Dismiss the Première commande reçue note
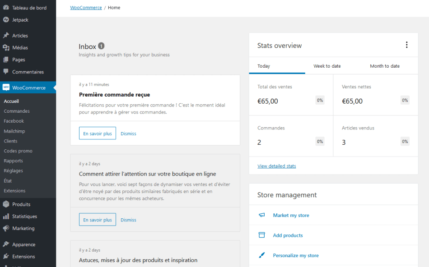The image size is (429, 267). 128,133
